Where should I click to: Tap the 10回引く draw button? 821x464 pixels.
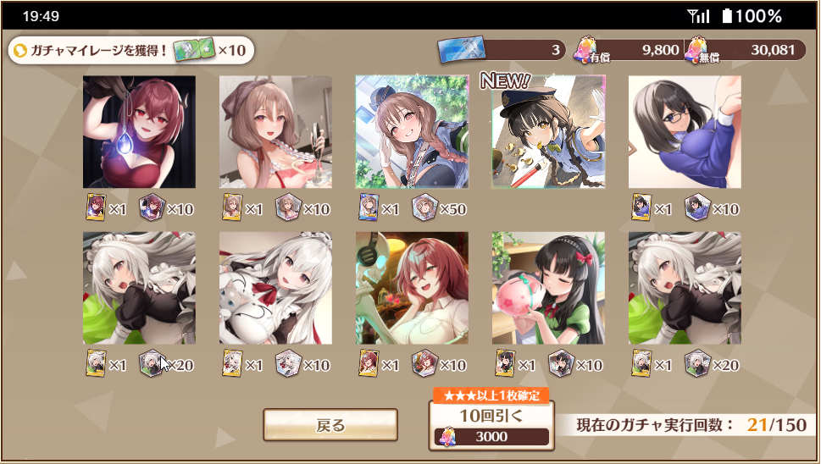pos(491,425)
